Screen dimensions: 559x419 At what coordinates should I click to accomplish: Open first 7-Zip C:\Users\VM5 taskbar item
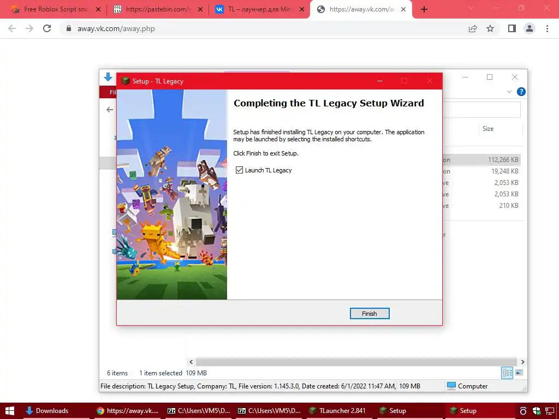[x=199, y=411]
